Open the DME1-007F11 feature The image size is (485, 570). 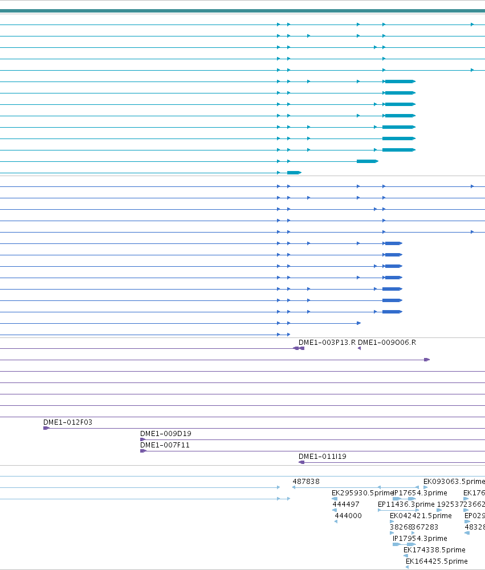(x=165, y=445)
